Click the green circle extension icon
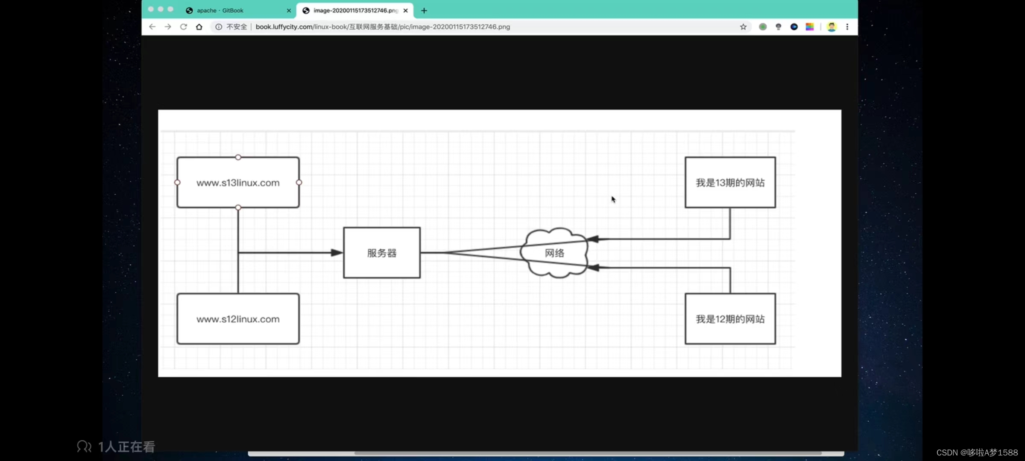This screenshot has height=461, width=1025. coord(763,27)
